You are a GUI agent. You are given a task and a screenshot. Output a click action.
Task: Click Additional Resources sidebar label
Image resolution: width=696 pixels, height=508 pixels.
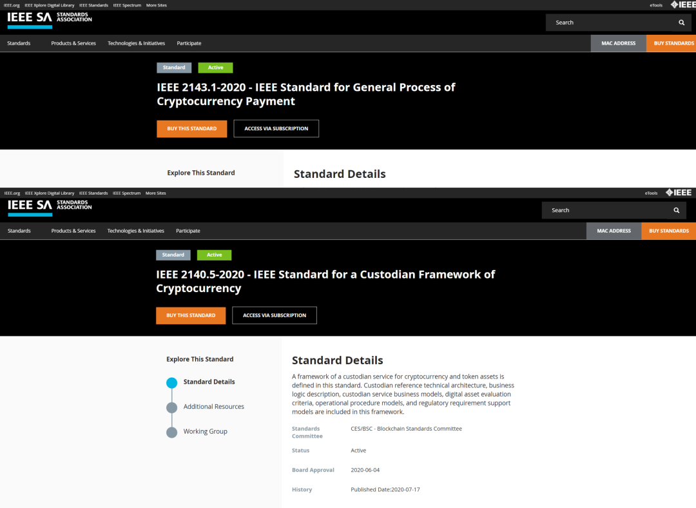213,407
